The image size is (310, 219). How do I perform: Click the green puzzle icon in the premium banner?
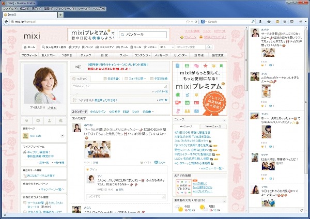(x=178, y=95)
